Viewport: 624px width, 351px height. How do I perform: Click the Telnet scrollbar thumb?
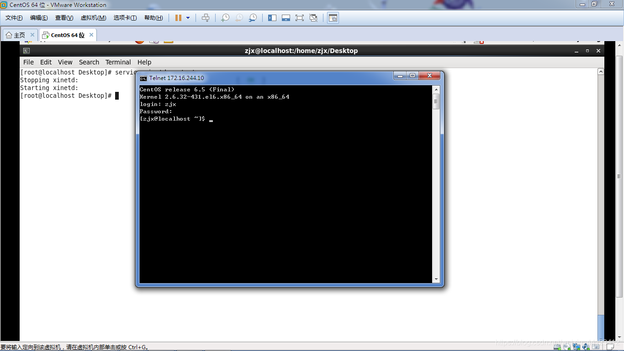tap(436, 101)
